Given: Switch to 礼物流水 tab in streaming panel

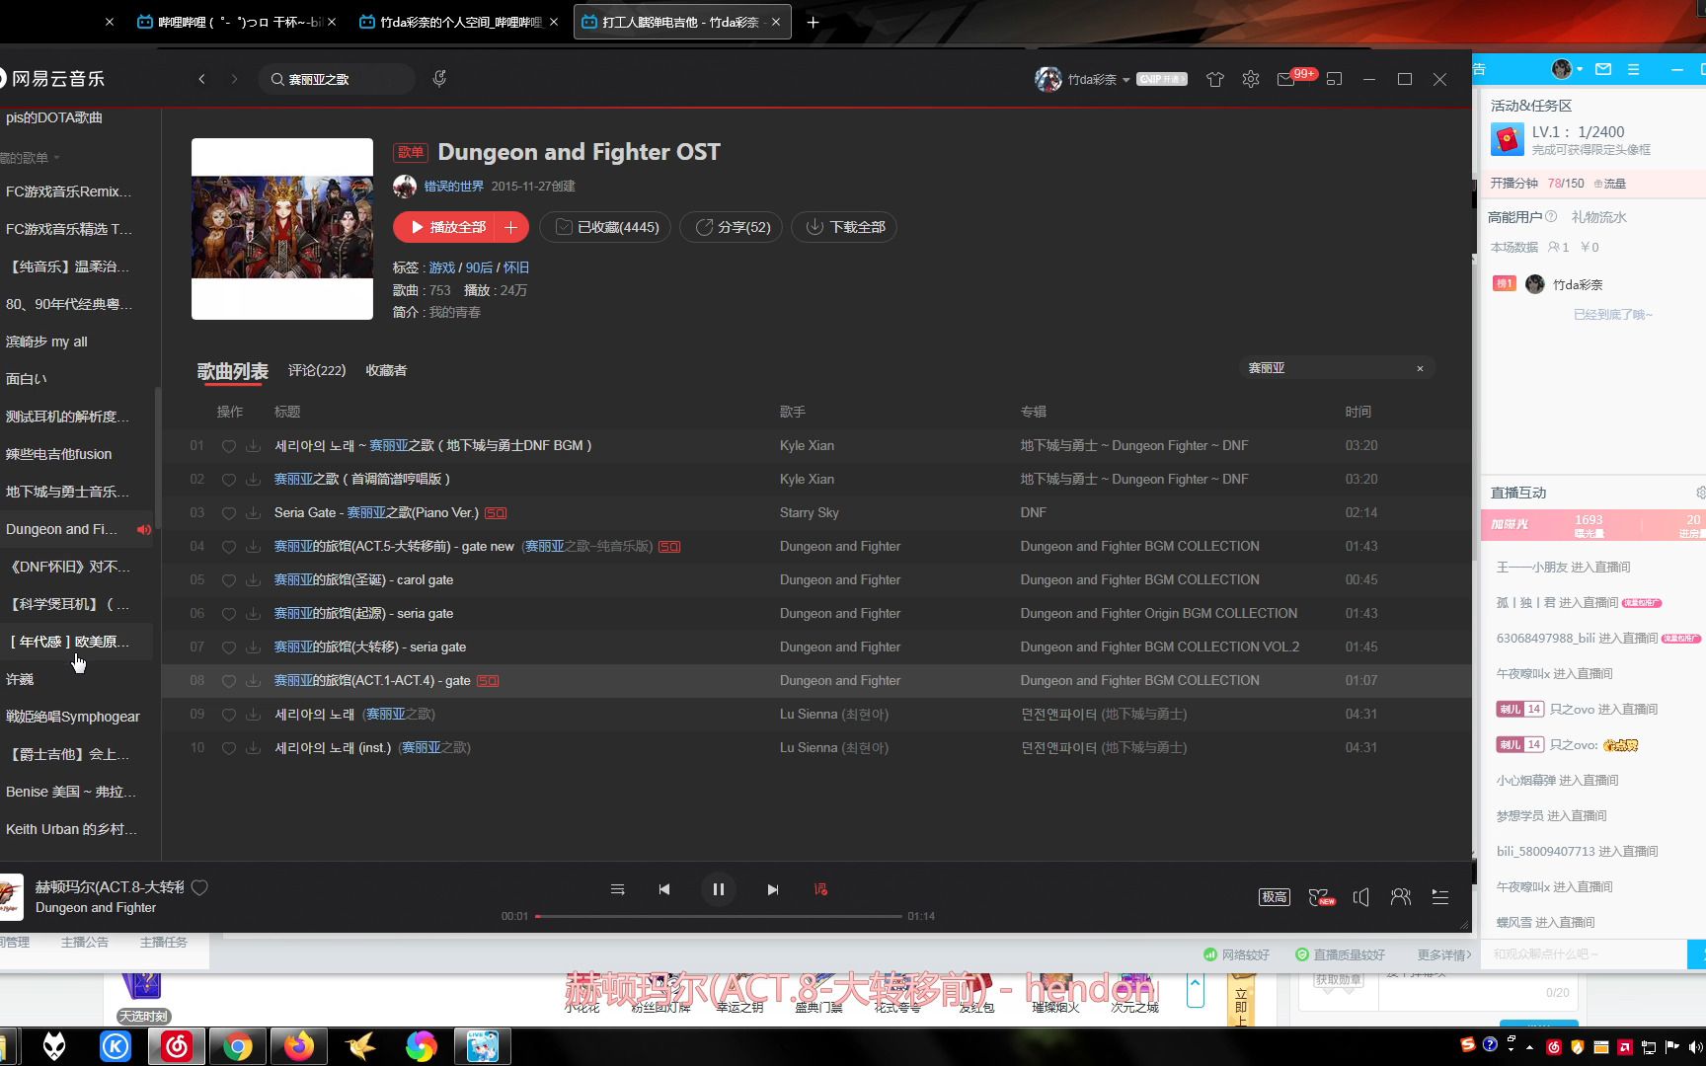Looking at the screenshot, I should [1598, 217].
